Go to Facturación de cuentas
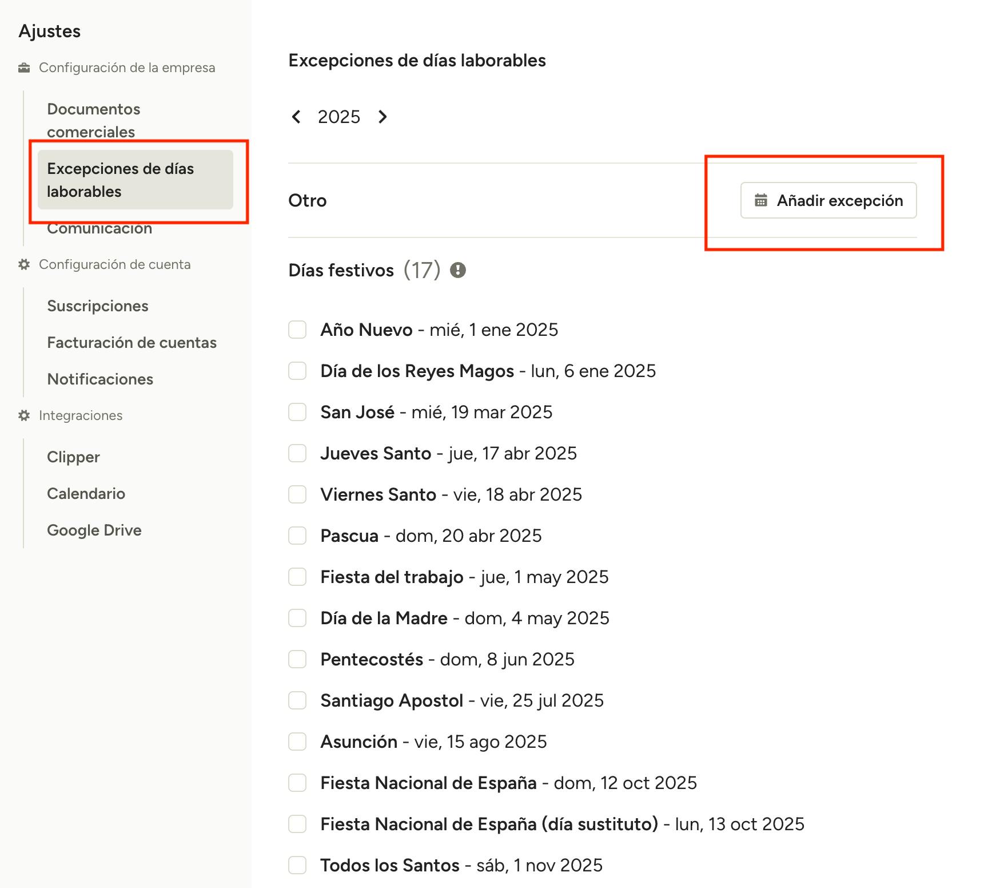 click(x=132, y=343)
